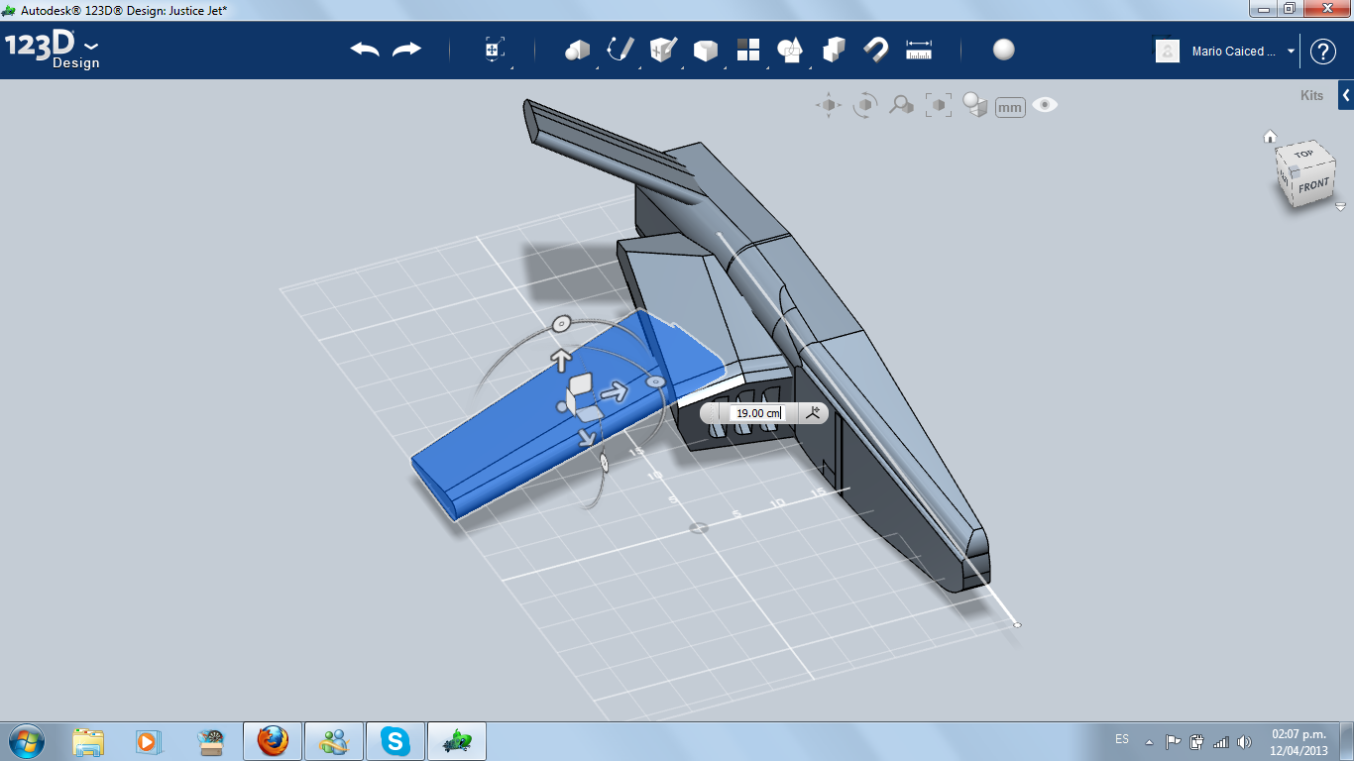Click the Home view icon above the cube

click(1270, 137)
